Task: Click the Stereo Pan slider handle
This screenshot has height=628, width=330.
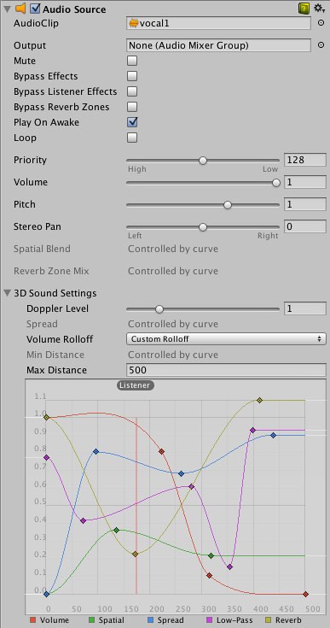Action: 203,227
